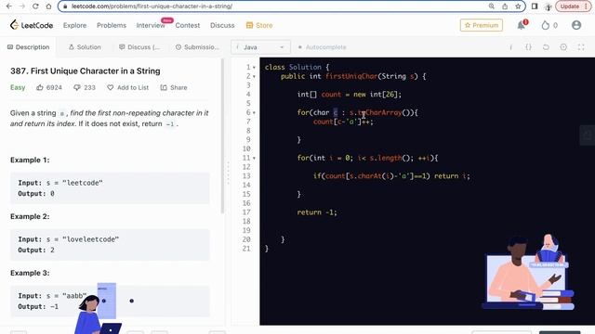Open the zoom magnifier icon in address bar
Viewport: 595px width, 334px height.
pos(492,6)
